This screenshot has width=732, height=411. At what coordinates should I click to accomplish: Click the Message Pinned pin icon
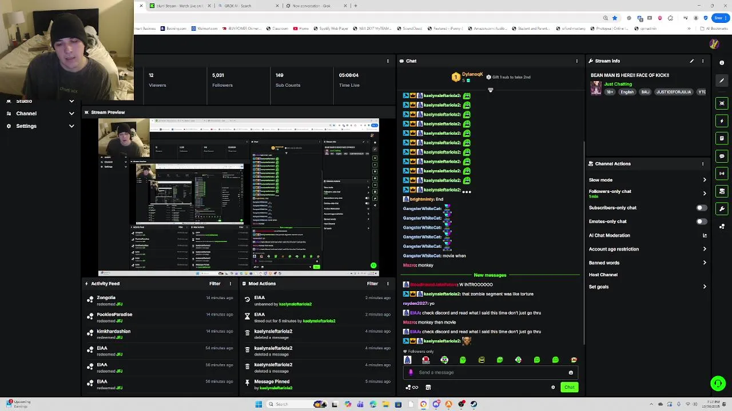tap(247, 382)
